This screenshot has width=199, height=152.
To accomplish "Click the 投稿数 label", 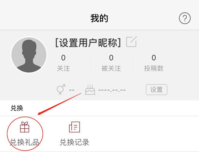I will (154, 68).
